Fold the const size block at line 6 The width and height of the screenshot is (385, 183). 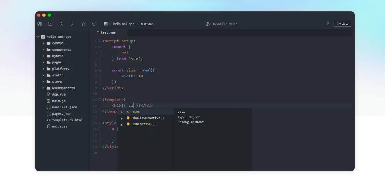coord(100,70)
